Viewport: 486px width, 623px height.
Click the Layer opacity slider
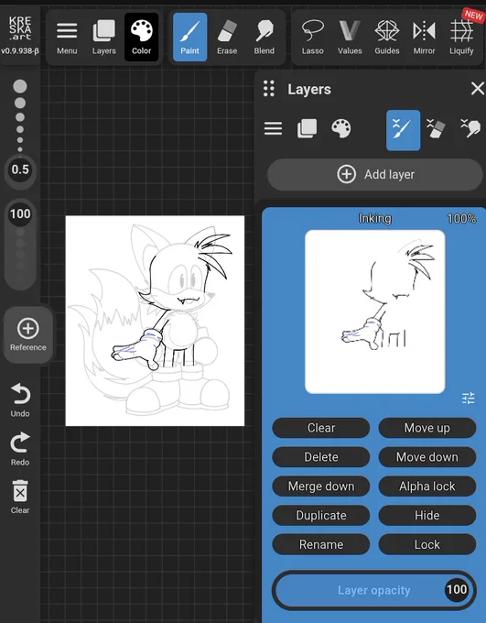(x=374, y=590)
